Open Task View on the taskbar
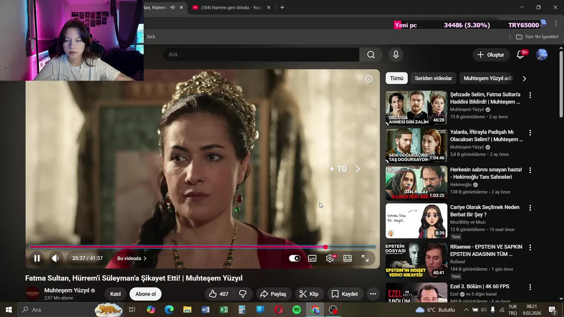This screenshot has height=317, width=564. (132, 310)
